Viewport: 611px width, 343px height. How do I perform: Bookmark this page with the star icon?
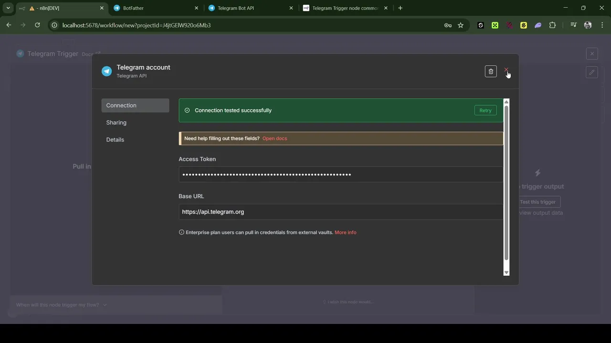pyautogui.click(x=461, y=26)
